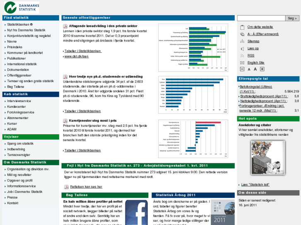Viewport: 301px width, 225px height.
Task: Open www.dst.dk/løn link
Action: (77, 57)
